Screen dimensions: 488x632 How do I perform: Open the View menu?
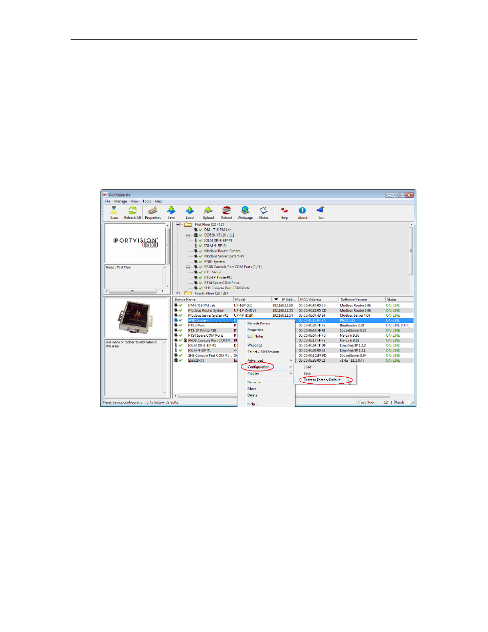click(x=135, y=202)
